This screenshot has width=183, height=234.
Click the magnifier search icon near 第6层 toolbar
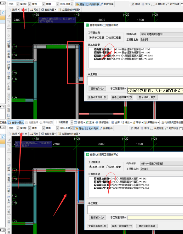point(3,13)
